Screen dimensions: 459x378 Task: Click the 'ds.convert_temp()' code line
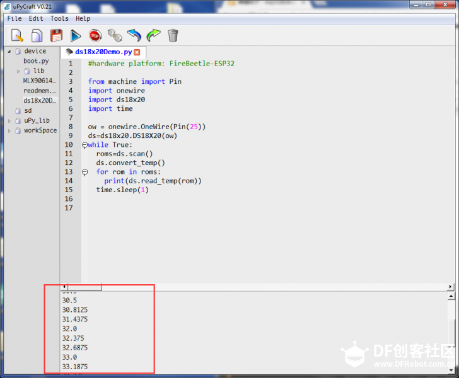click(x=131, y=163)
